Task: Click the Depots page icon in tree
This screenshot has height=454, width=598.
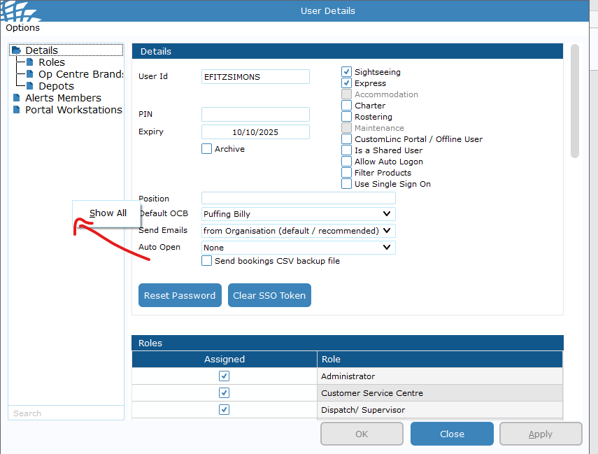Action: [x=30, y=86]
